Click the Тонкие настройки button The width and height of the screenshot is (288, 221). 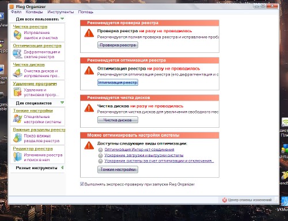pos(118,170)
